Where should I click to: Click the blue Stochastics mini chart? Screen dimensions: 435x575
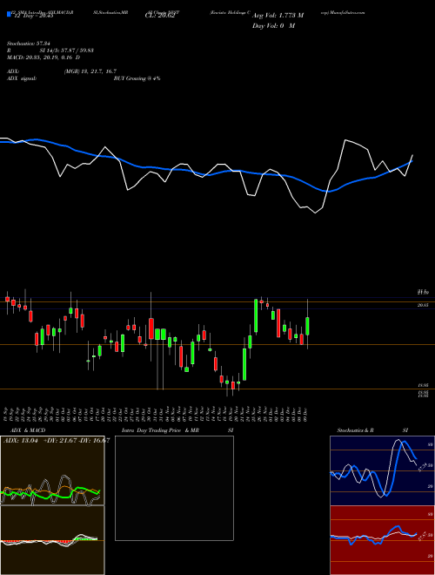[x=382, y=470]
